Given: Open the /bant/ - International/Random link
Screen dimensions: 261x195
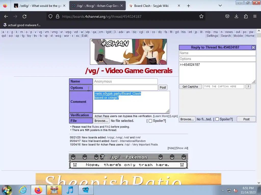Looking at the screenshot, I should 128,141.
